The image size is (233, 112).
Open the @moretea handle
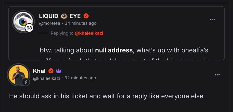50,23
